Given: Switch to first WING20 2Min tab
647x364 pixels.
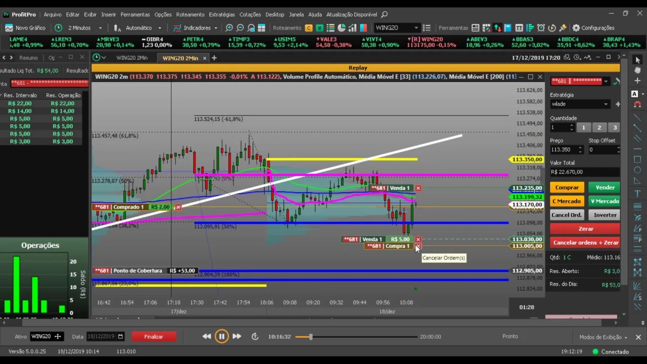Looking at the screenshot, I should coord(132,58).
